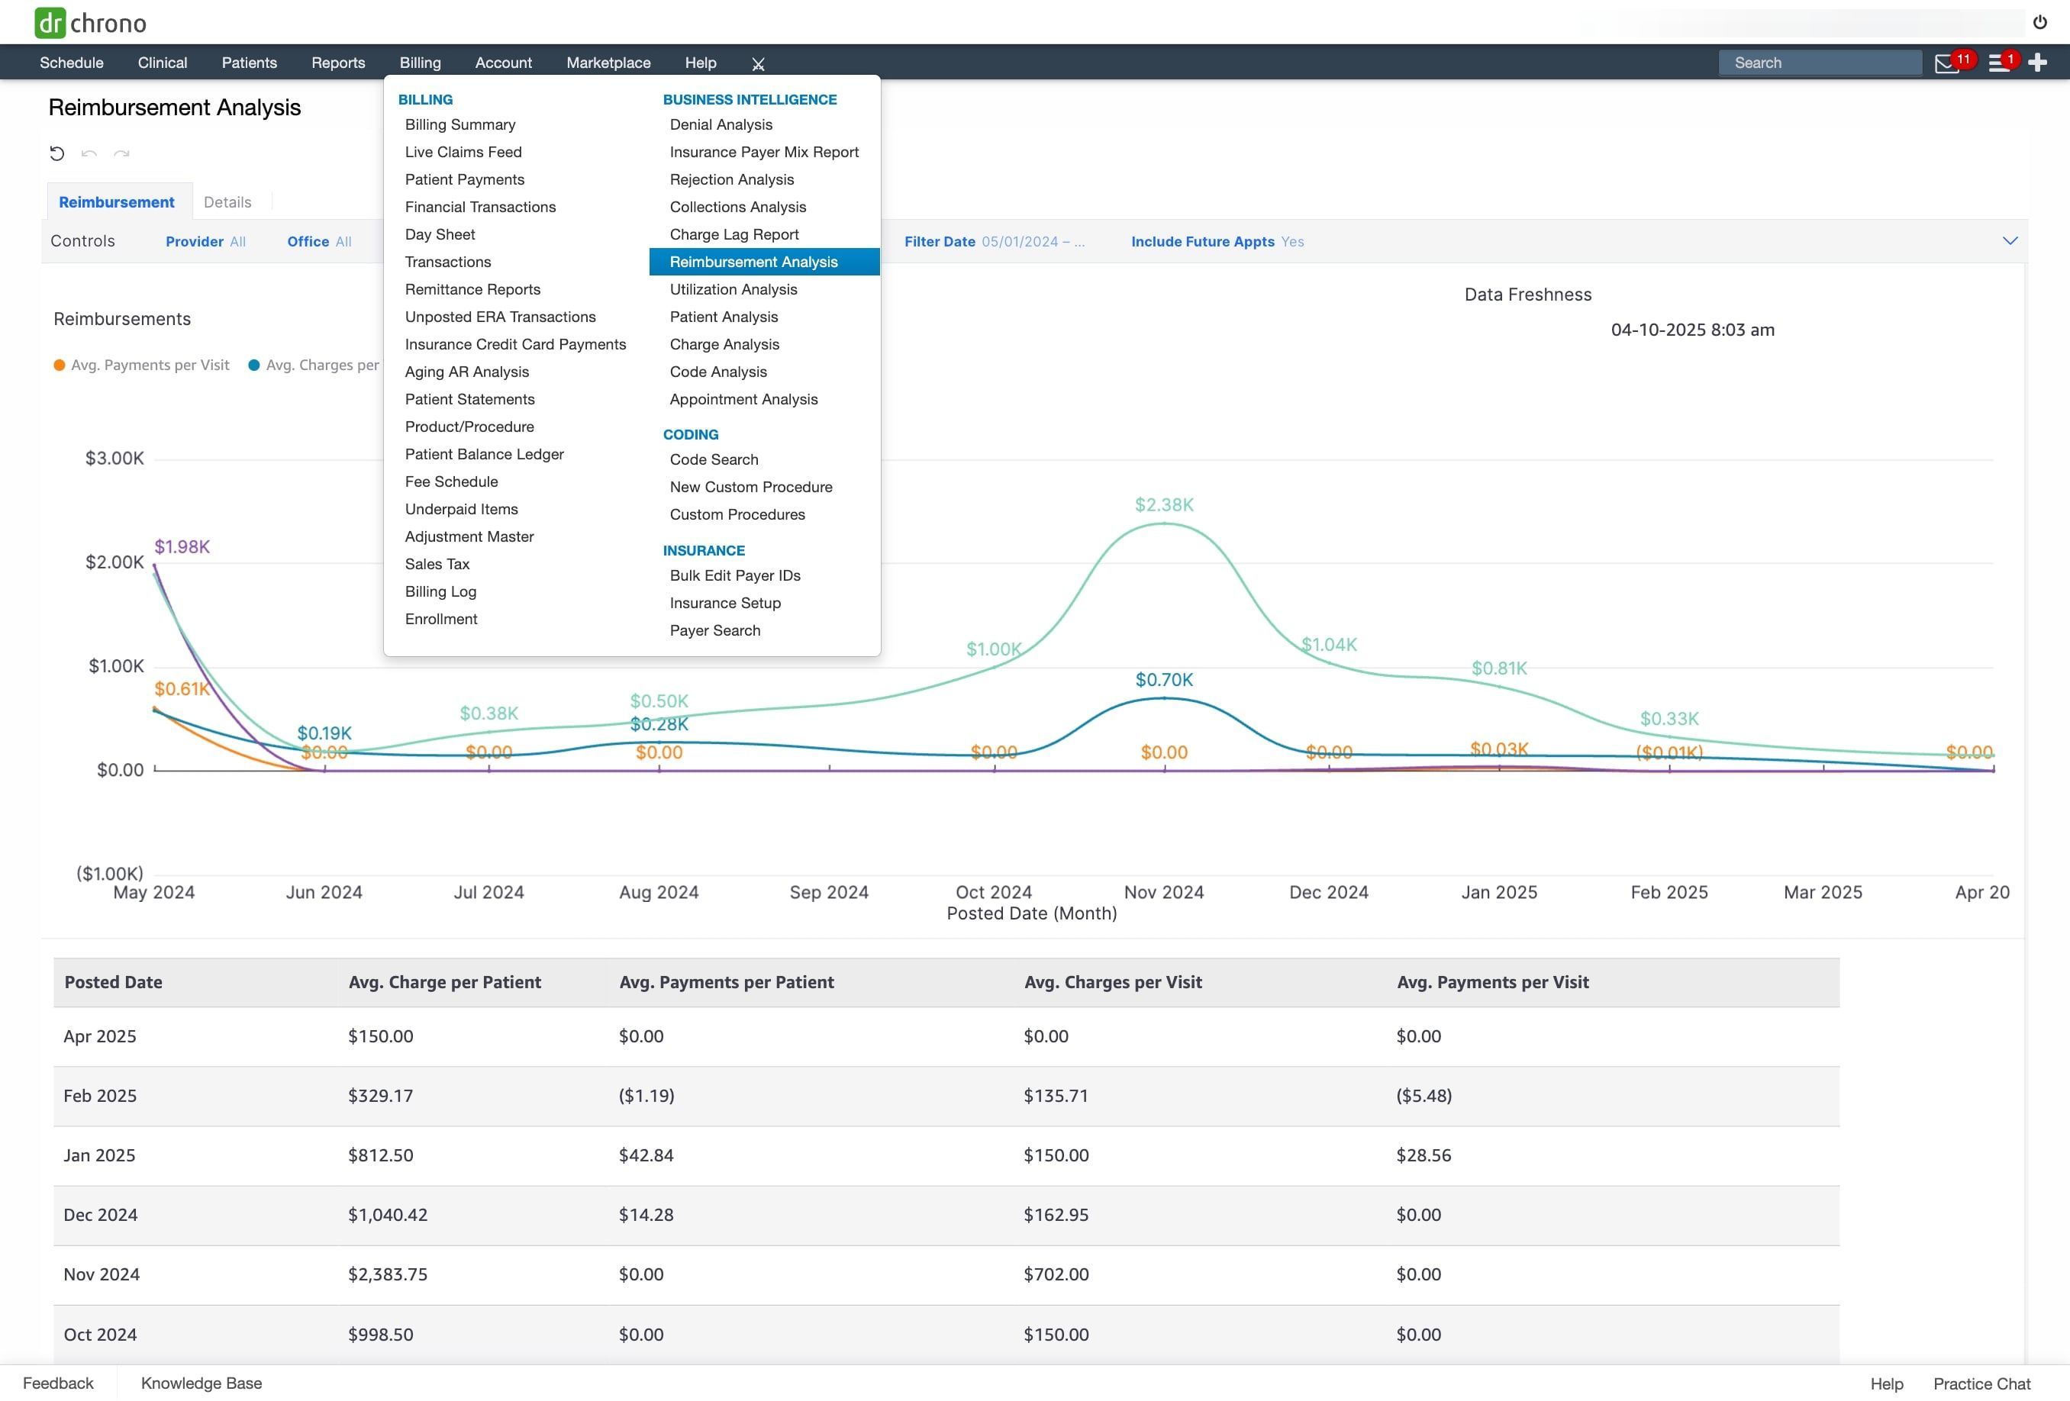Viewport: 2070px width, 1401px height.
Task: Select Denial Analysis from Billing menu
Action: click(x=721, y=124)
